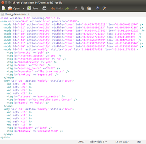Open the XML language dropdown in status bar
Viewport: 146px width, 144px height.
82,142
